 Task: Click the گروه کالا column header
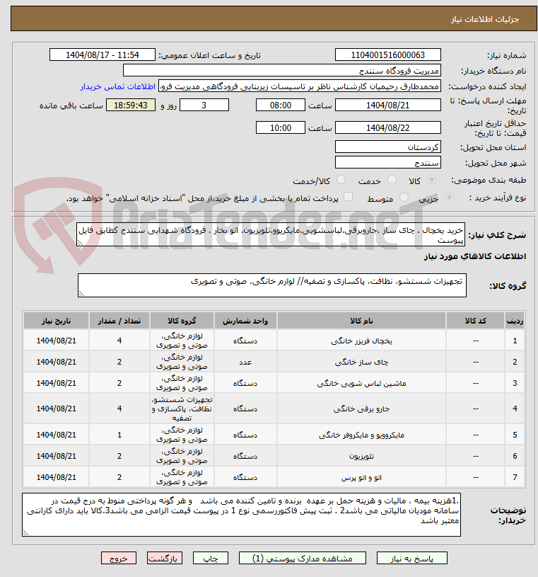click(182, 321)
